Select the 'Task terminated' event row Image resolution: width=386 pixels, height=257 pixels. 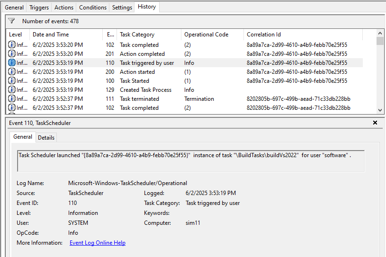(185, 98)
